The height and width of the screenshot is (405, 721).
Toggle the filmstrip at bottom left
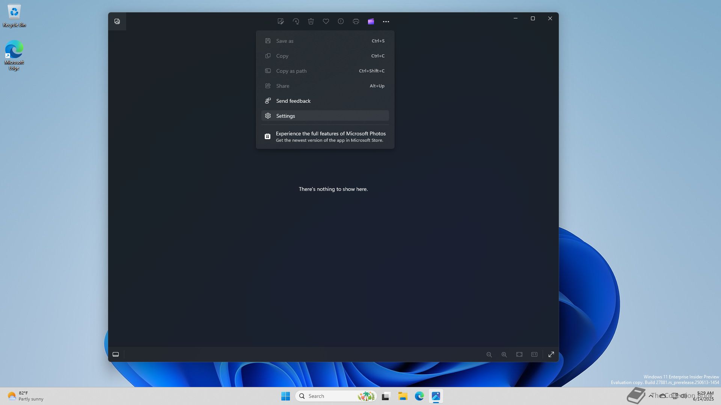pyautogui.click(x=116, y=354)
